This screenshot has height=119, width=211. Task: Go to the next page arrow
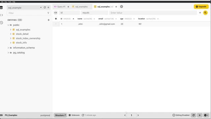[138, 115]
